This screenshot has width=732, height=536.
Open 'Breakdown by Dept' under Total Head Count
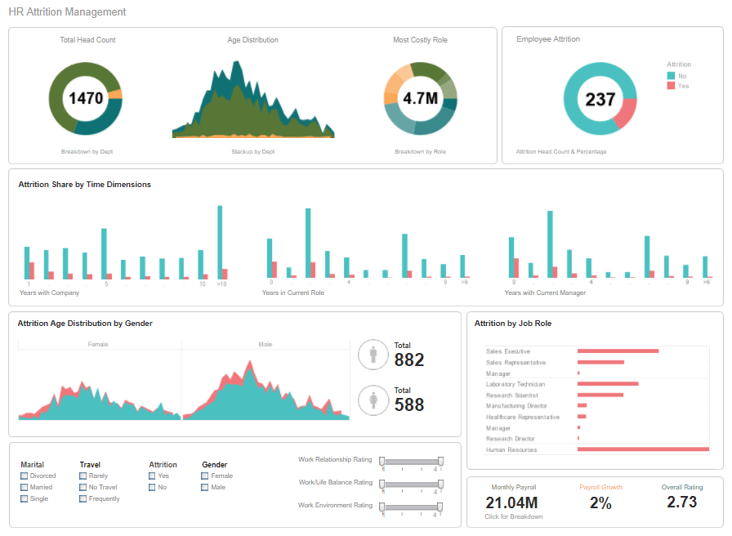(86, 151)
